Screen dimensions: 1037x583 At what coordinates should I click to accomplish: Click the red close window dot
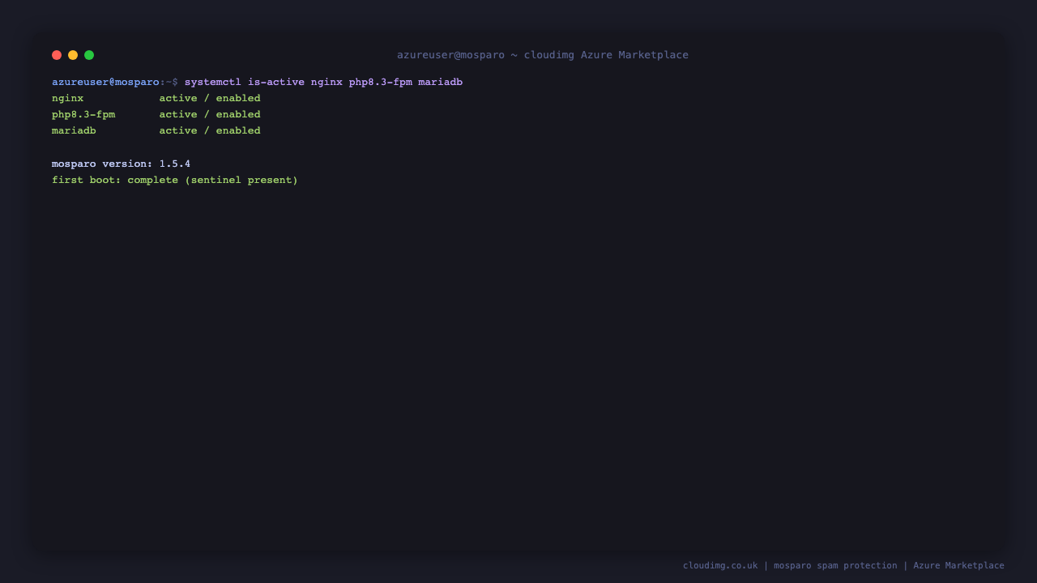click(57, 55)
